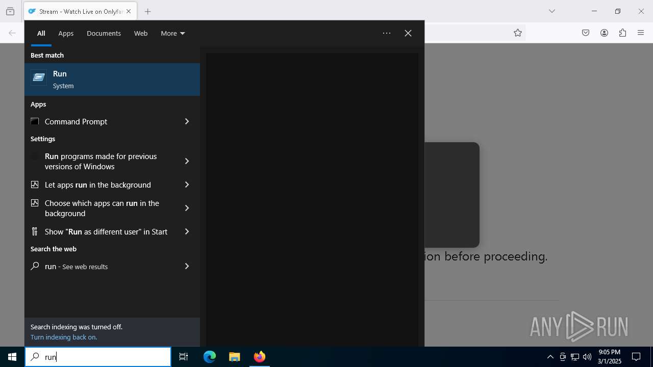Expand 'Run programs made for previous versions' arrow
The height and width of the screenshot is (367, 653).
[x=187, y=161]
